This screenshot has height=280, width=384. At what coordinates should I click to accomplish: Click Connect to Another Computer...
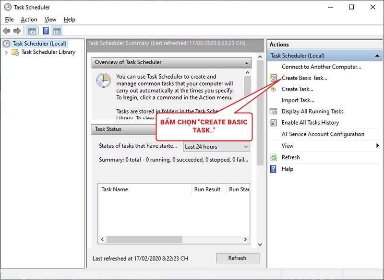tap(321, 67)
